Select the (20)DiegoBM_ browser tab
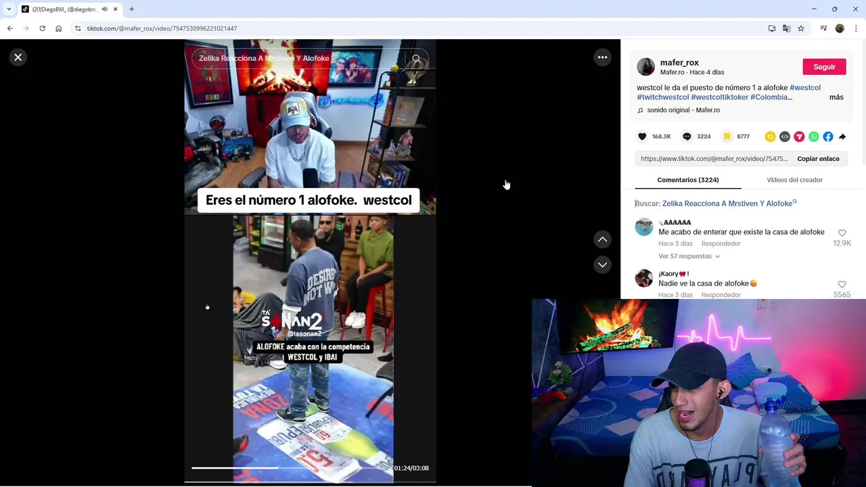 click(x=64, y=9)
